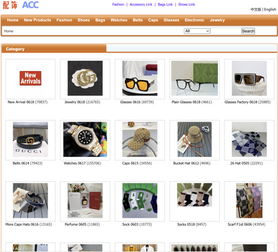Click the Glasses 0616 label

pyautogui.click(x=137, y=102)
